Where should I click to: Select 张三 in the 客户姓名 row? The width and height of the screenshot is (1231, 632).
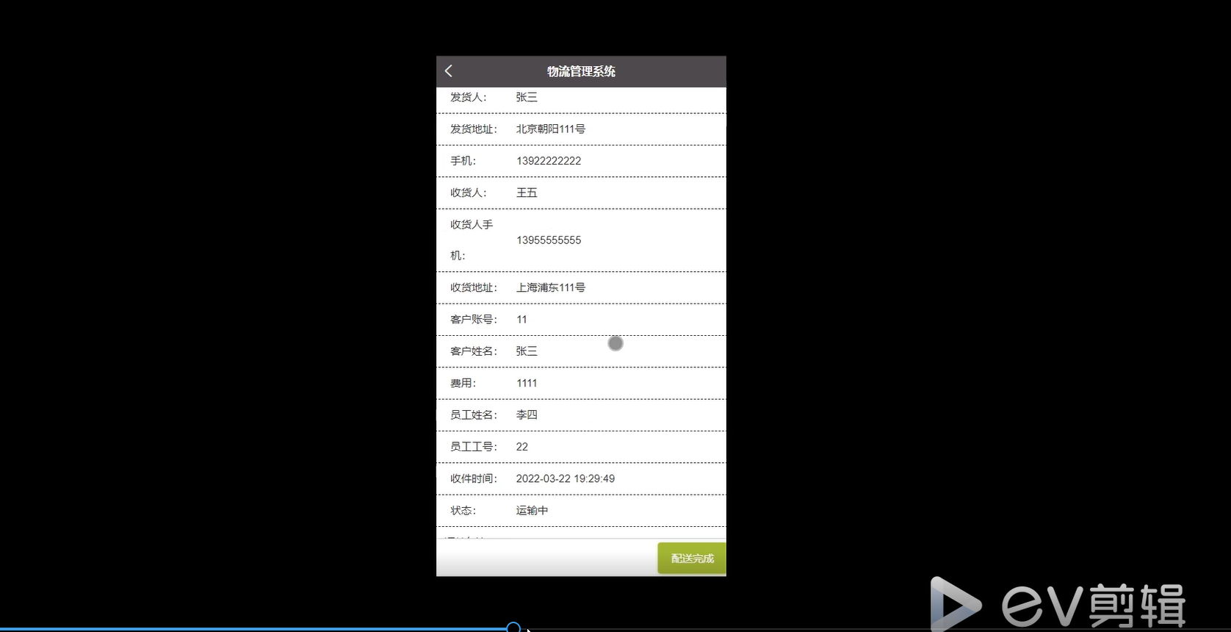click(x=527, y=351)
